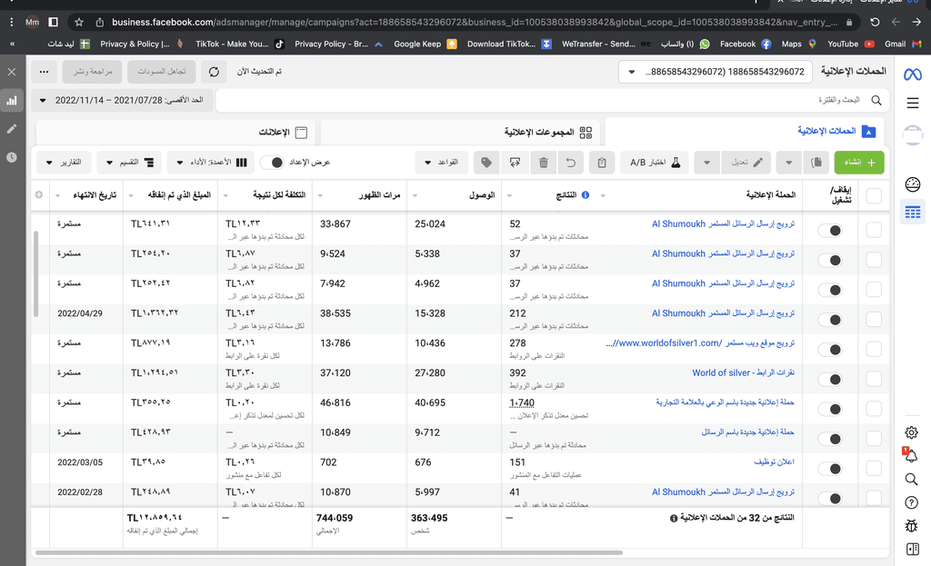Click تجاهل المسودات discard drafts button

[x=162, y=72]
